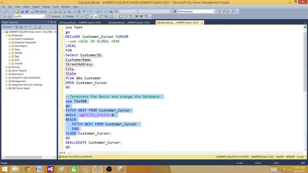Switch to the SQLQuery50.sql tab
Screen dimensions: 308x173
80,23
